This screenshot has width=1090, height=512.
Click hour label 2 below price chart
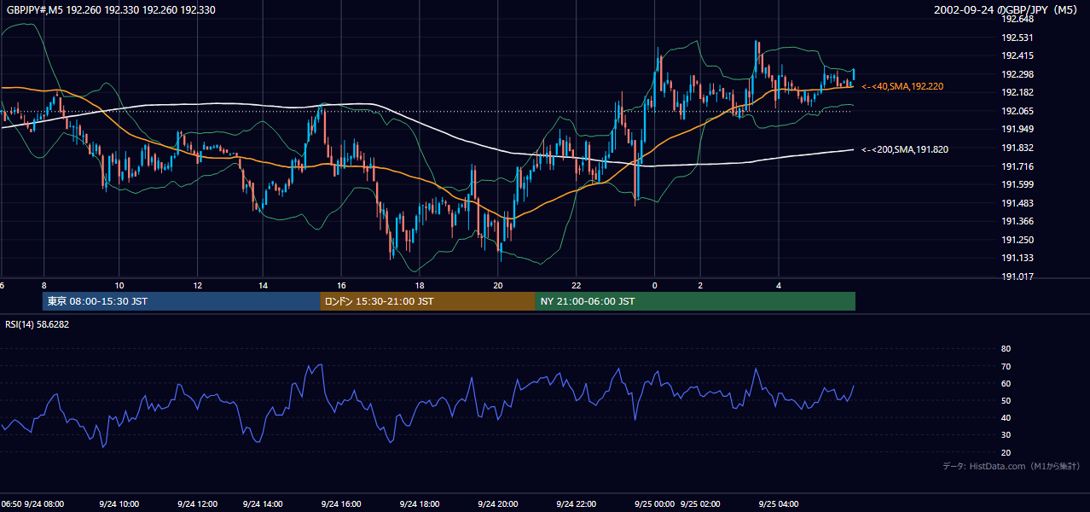(700, 285)
